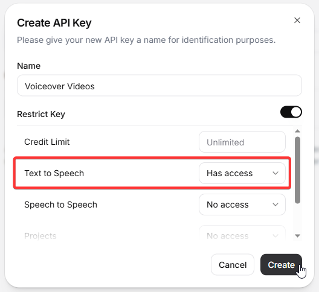
Task: Click the scroll up arrow in permissions list
Action: 297,131
